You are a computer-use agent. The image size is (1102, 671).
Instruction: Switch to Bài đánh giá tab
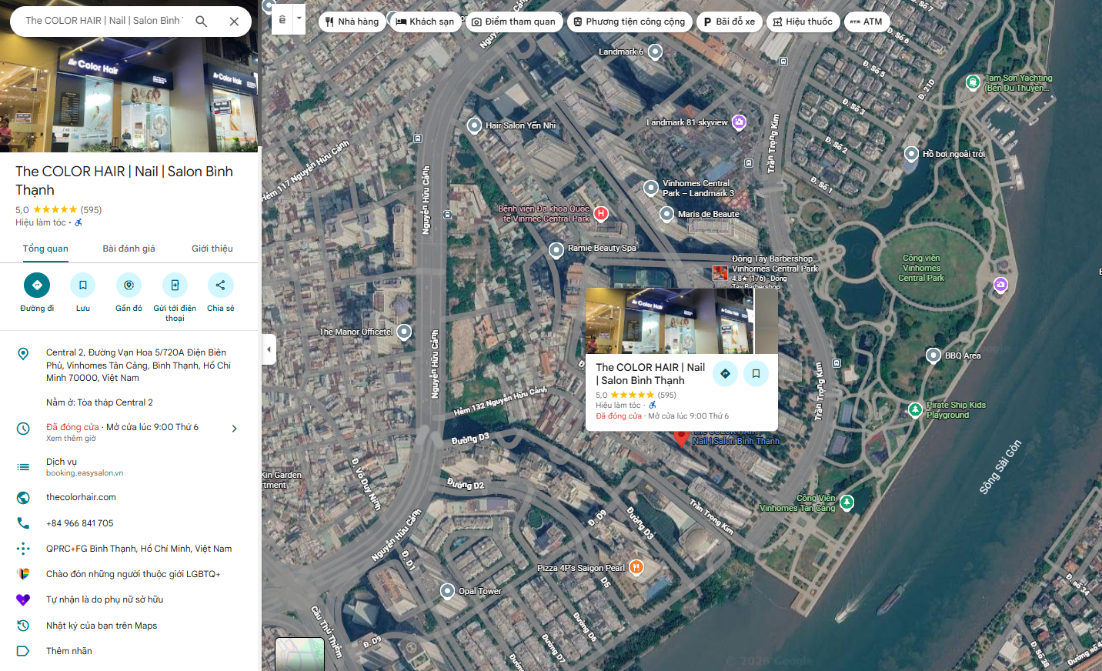[x=129, y=249]
